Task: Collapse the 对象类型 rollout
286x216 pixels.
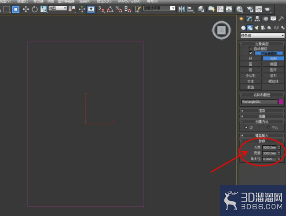Action: point(262,44)
